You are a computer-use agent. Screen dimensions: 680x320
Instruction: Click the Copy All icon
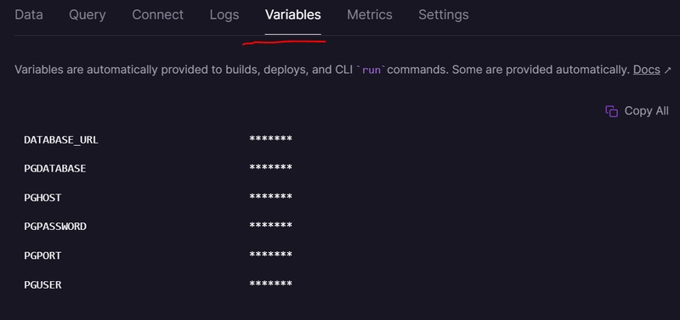[611, 111]
